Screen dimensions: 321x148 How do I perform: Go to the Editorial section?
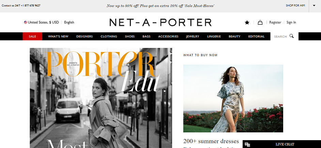256,36
